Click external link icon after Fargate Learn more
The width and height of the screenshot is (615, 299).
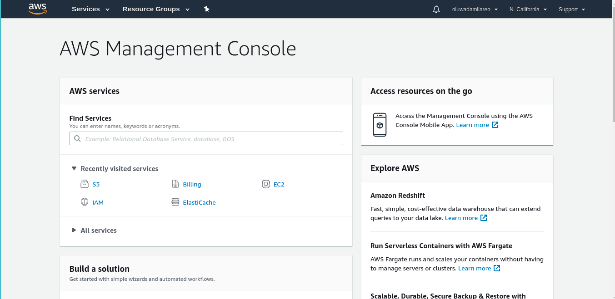(497, 268)
